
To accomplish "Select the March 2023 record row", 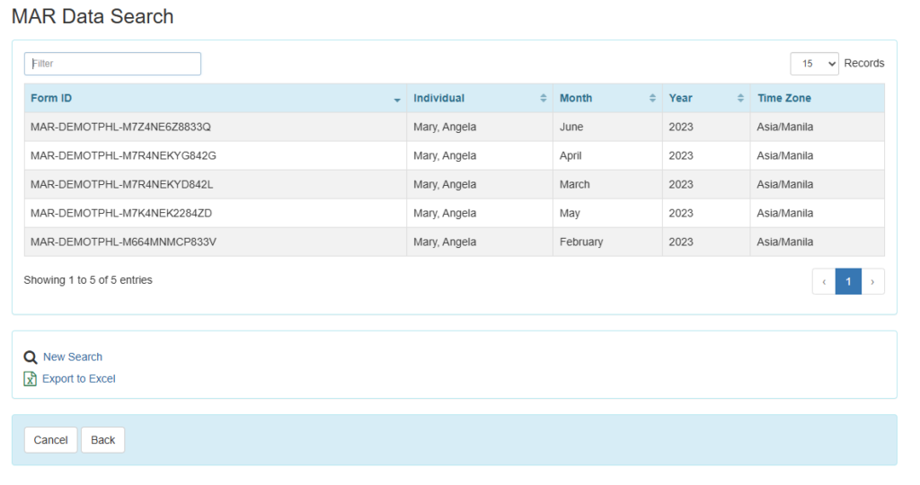I will (x=121, y=184).
